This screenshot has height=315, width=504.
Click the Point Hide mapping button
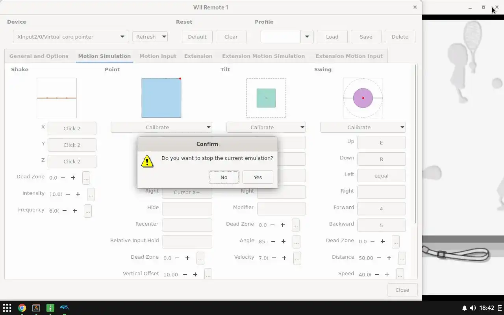[x=187, y=209]
